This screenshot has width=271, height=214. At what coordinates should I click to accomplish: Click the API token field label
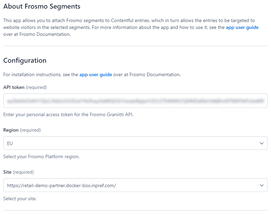(14, 88)
